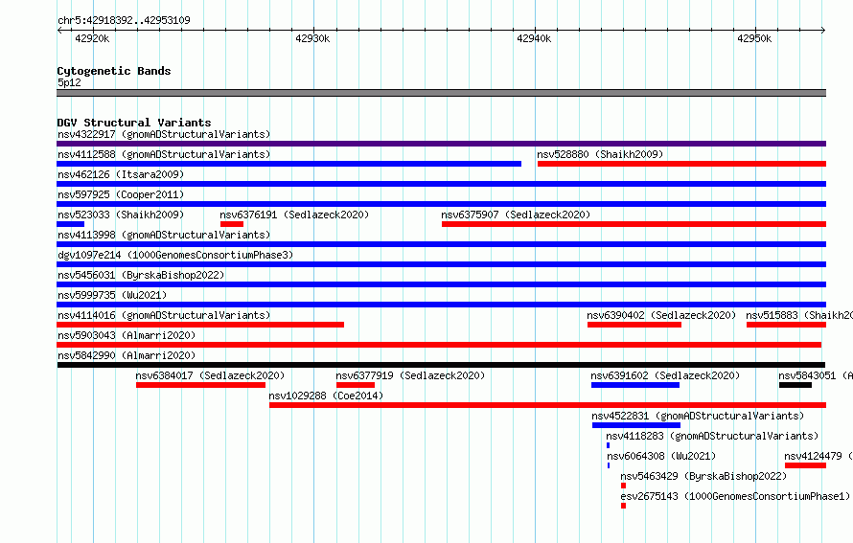This screenshot has width=853, height=543.
Task: Open nsv6375907 (Sedlazeck2020) label
Action: [x=516, y=215]
